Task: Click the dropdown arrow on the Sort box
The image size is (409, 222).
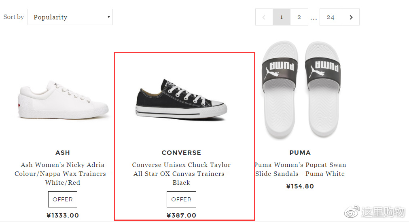Action: pyautogui.click(x=108, y=17)
